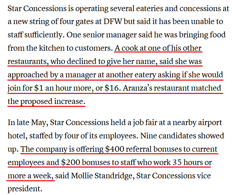Click the final word 'president.'
Image resolution: width=232 pixels, height=195 pixels.
tap(25, 189)
